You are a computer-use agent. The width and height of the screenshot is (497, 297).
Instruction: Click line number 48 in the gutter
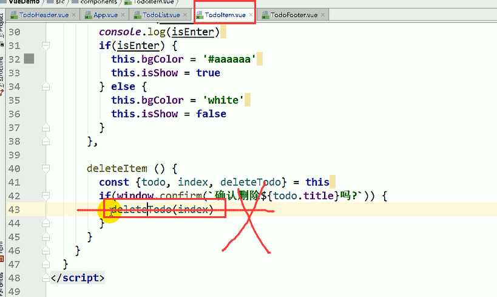(15, 278)
